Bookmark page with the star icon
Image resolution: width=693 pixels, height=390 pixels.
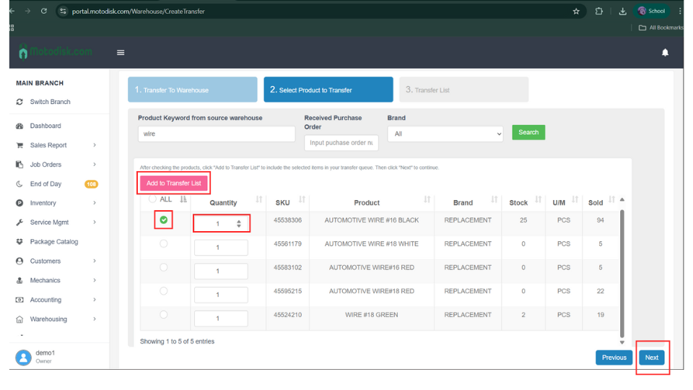click(575, 11)
